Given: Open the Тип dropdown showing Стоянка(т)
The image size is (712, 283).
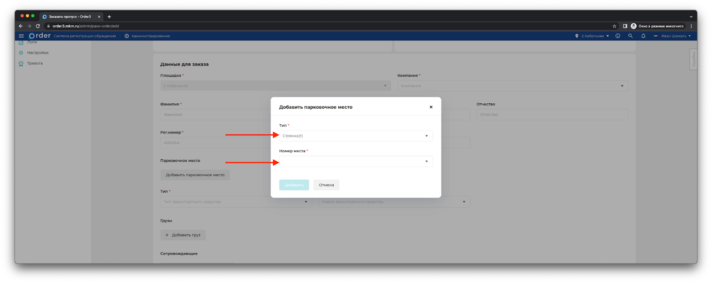Looking at the screenshot, I should (356, 136).
